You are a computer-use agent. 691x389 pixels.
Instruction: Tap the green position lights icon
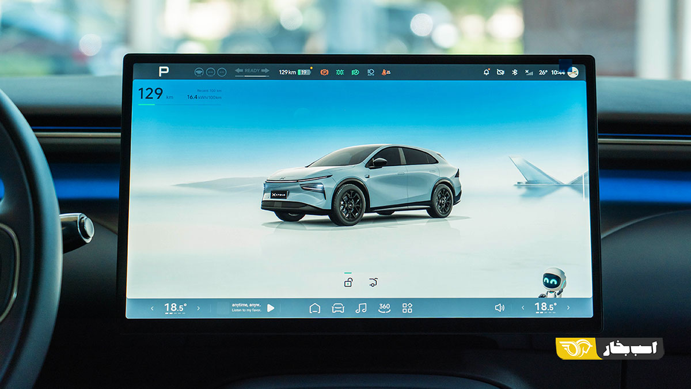tap(340, 72)
